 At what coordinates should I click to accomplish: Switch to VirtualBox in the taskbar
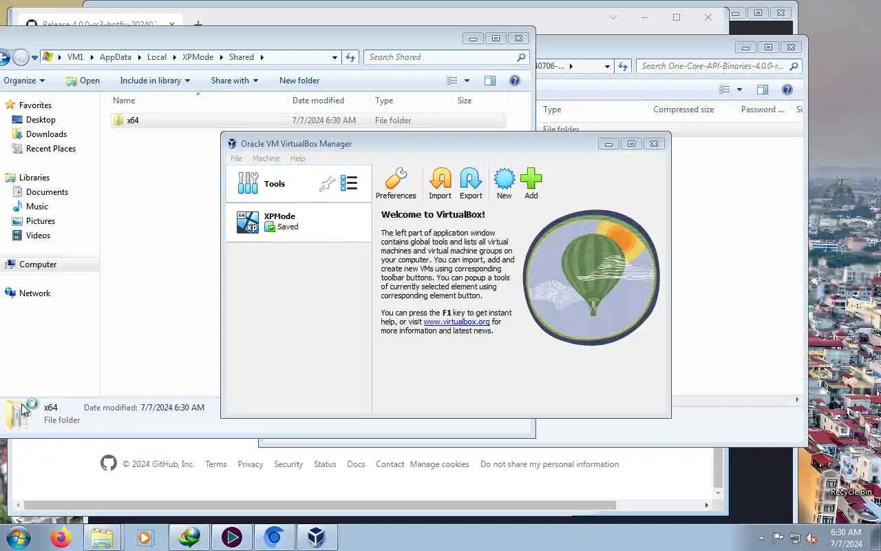point(316,537)
